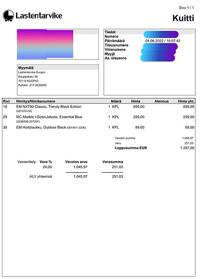Click the Tilausnumero label
This screenshot has width=205, height=279.
coord(116,45)
